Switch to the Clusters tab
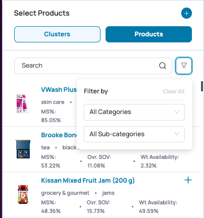 click(57, 34)
